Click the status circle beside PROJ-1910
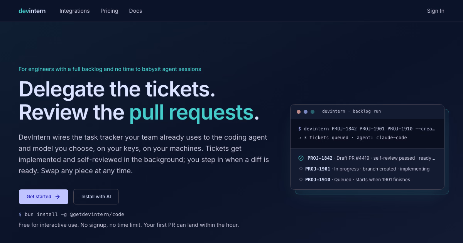463x243 pixels. point(301,180)
